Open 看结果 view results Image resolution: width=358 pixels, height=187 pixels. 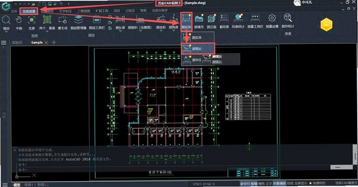224,21
